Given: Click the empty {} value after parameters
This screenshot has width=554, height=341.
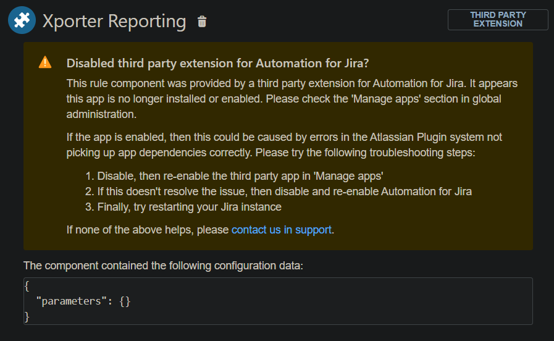Looking at the screenshot, I should [x=125, y=301].
